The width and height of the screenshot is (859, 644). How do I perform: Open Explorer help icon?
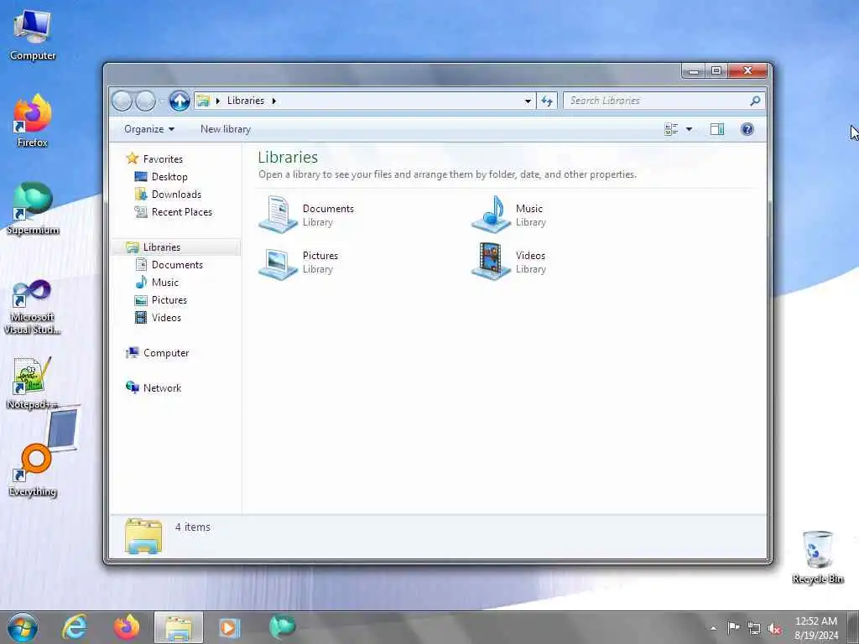tap(747, 129)
